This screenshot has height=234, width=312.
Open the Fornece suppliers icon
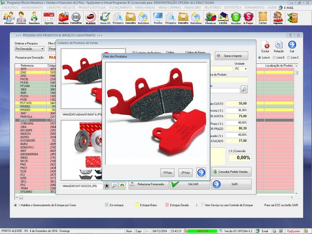click(21, 18)
